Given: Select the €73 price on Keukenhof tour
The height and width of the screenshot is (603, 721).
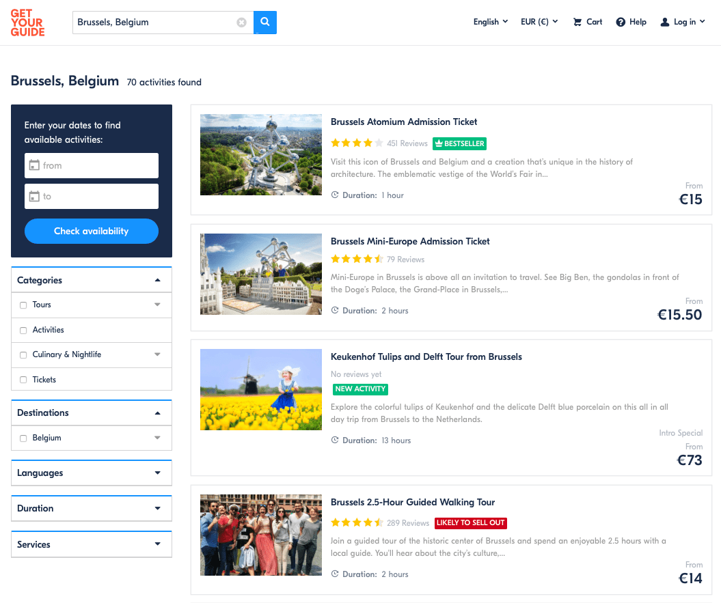Looking at the screenshot, I should pyautogui.click(x=690, y=460).
